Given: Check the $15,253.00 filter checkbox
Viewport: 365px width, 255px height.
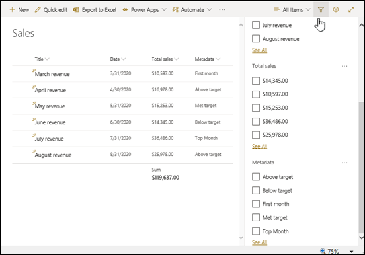Looking at the screenshot, I should (x=256, y=108).
